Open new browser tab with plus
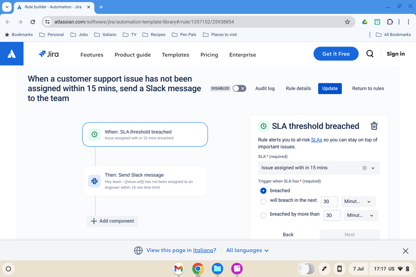Screen dimensions: 416x277 coord(101,7)
